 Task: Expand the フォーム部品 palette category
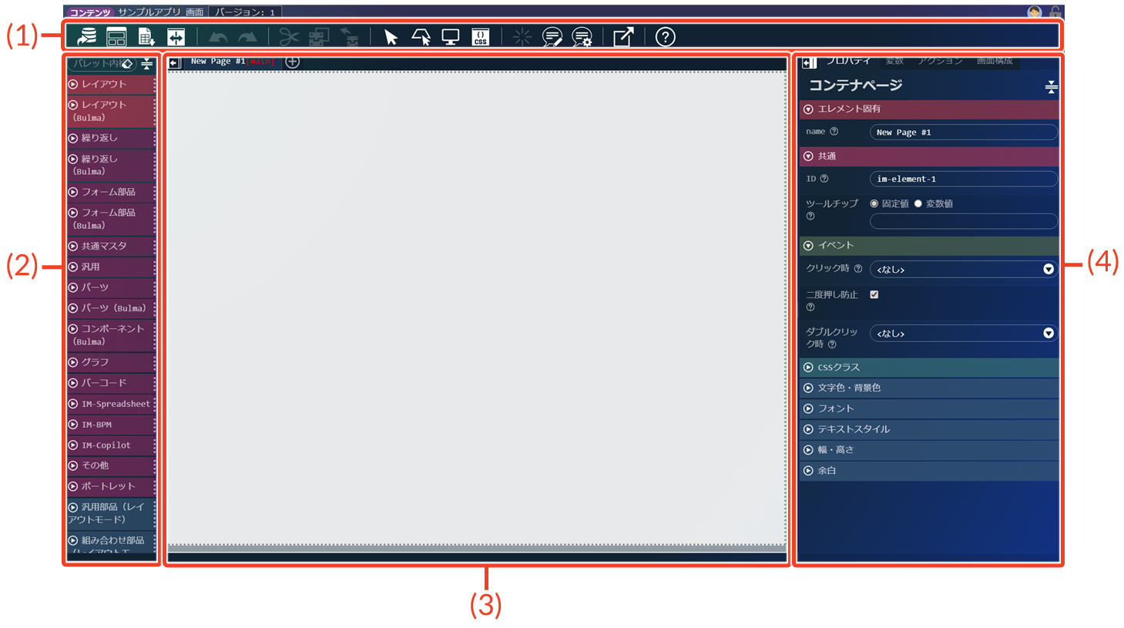click(108, 192)
